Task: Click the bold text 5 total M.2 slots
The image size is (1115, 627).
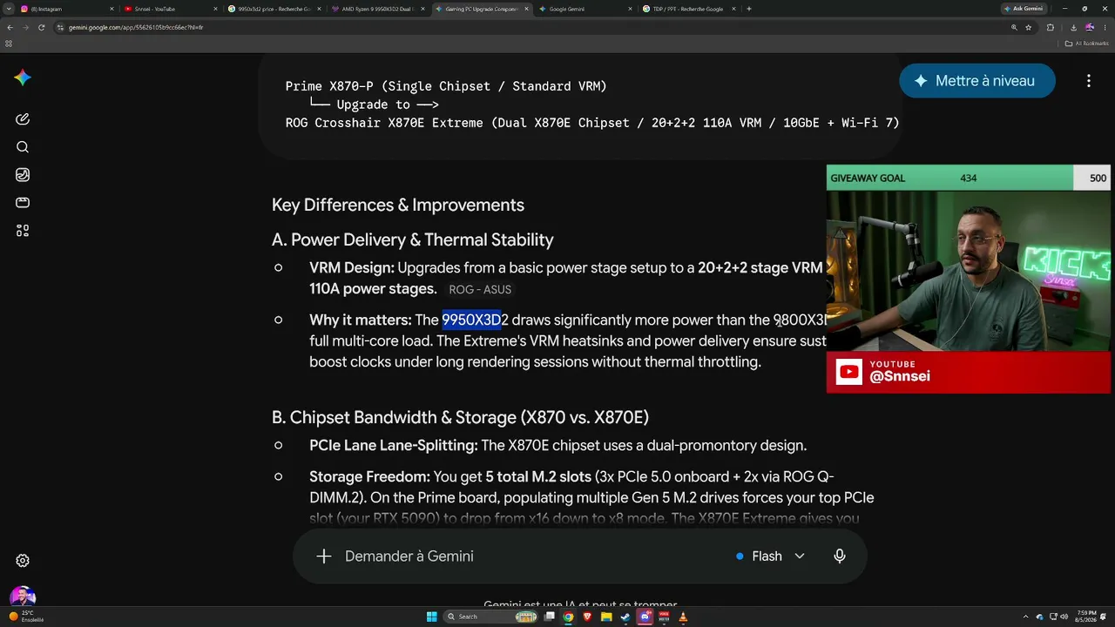Action: (538, 477)
